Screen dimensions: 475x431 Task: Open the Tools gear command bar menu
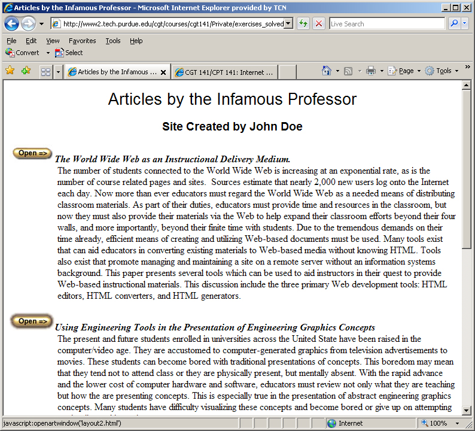point(441,71)
